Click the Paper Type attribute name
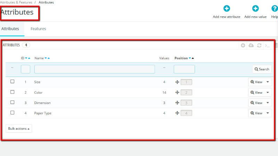The image size is (278, 156). pos(43,113)
